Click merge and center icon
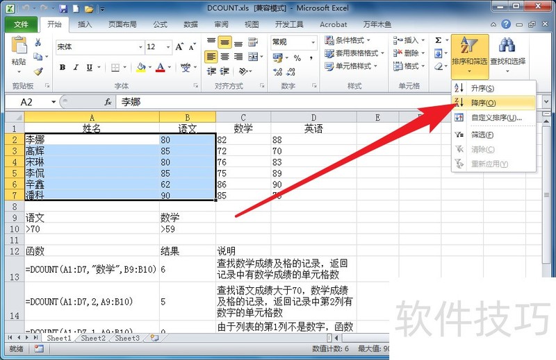Screen dimensions: 556x360 253,57
